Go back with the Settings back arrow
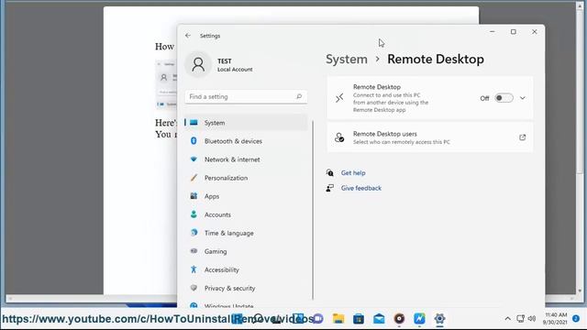 188,36
